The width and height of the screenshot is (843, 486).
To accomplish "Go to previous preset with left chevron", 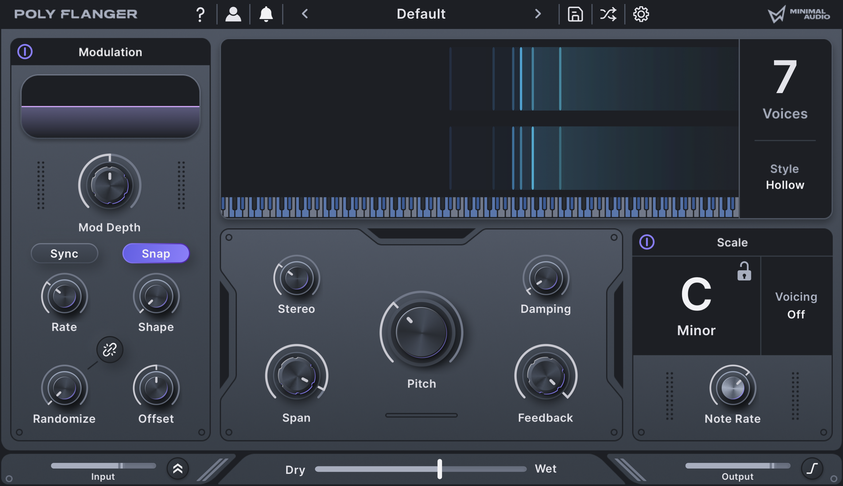I will [x=304, y=14].
